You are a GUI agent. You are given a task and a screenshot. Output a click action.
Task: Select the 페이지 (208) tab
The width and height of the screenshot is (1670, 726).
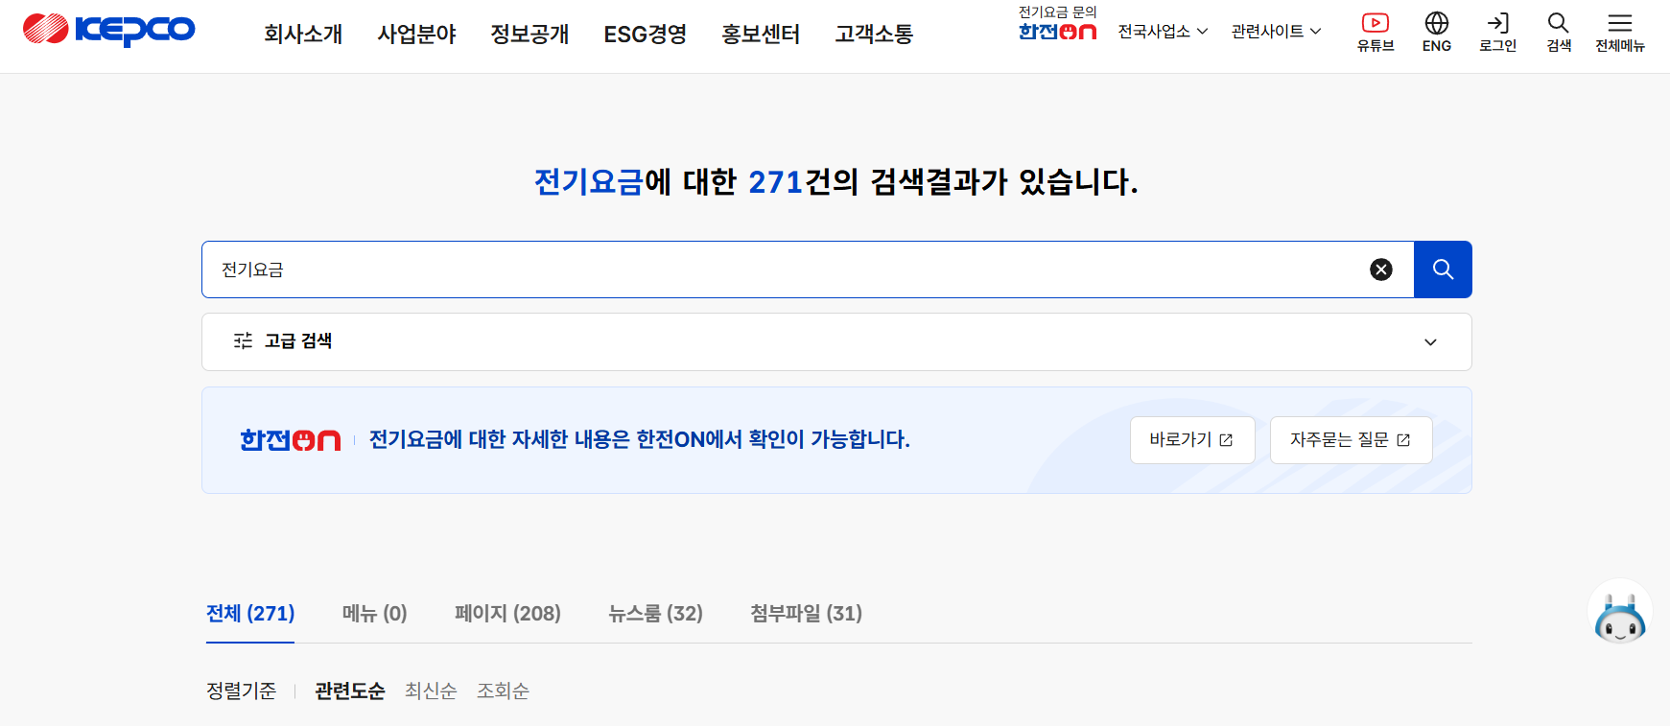tap(507, 614)
